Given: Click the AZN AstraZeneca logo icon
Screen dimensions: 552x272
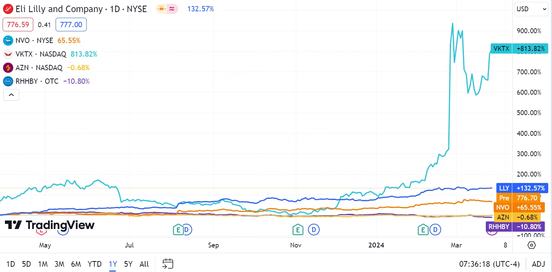Looking at the screenshot, I should coord(8,68).
